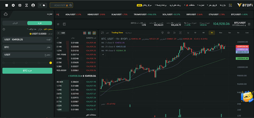Click the balance scale compare icon

coord(163,33)
